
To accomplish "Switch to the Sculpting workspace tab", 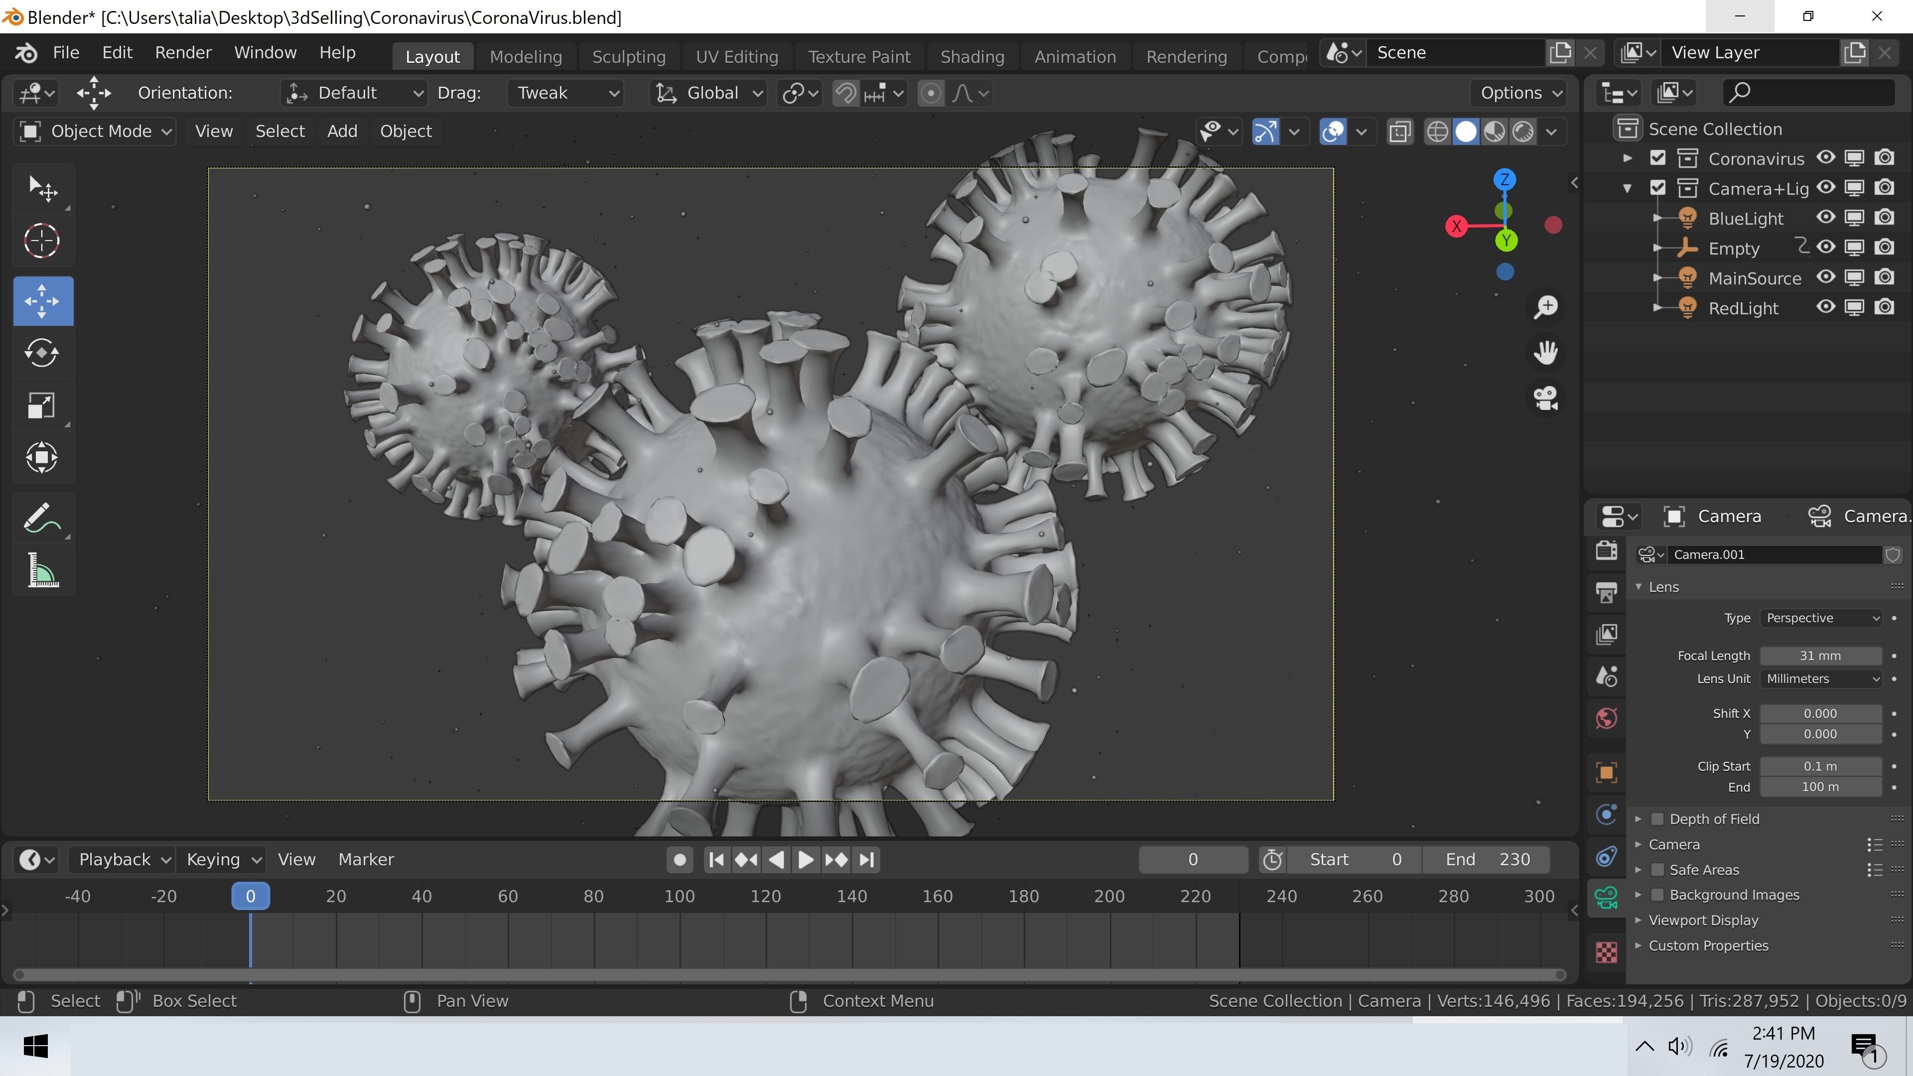I will (x=628, y=56).
